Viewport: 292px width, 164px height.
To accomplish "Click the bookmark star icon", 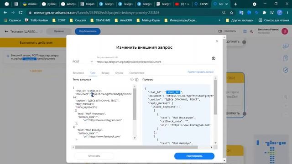I will [x=231, y=13].
